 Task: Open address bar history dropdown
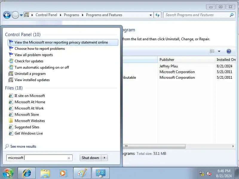(x=151, y=15)
